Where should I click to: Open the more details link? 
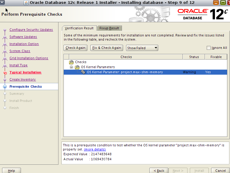point(95,149)
